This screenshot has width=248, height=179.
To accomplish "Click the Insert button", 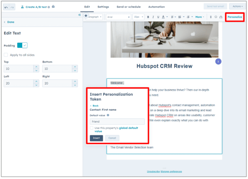I will click(x=96, y=138).
